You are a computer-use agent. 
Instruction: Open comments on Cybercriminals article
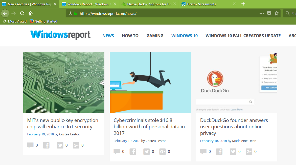[117, 152]
